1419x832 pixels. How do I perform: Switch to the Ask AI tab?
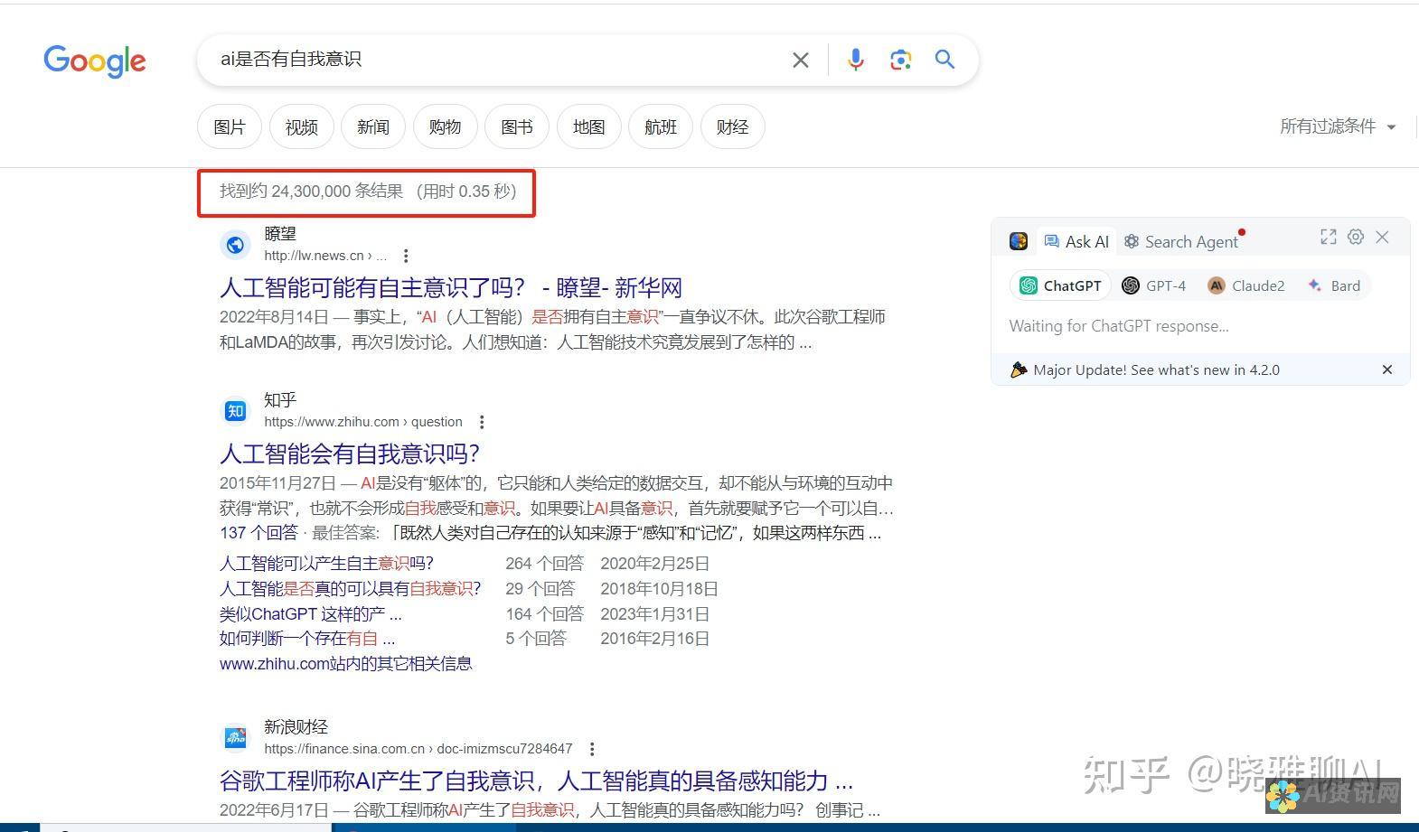pos(1076,241)
